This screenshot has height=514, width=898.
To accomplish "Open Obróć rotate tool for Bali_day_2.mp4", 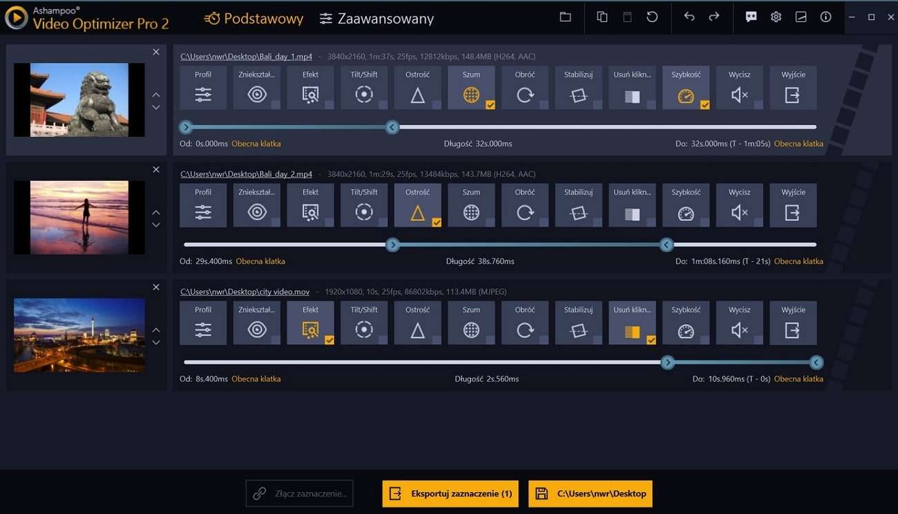I will (525, 205).
